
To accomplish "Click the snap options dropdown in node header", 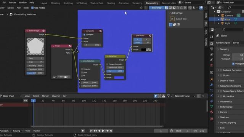I will pyautogui.click(x=195, y=8).
